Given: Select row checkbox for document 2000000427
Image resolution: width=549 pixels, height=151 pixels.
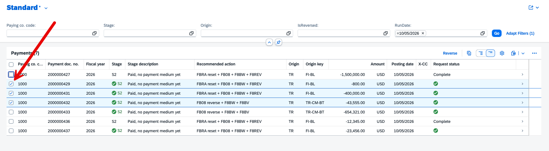Looking at the screenshot, I should [11, 75].
